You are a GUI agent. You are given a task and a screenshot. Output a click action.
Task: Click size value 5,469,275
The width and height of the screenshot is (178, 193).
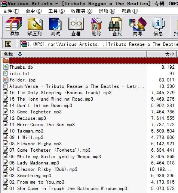(x=163, y=99)
